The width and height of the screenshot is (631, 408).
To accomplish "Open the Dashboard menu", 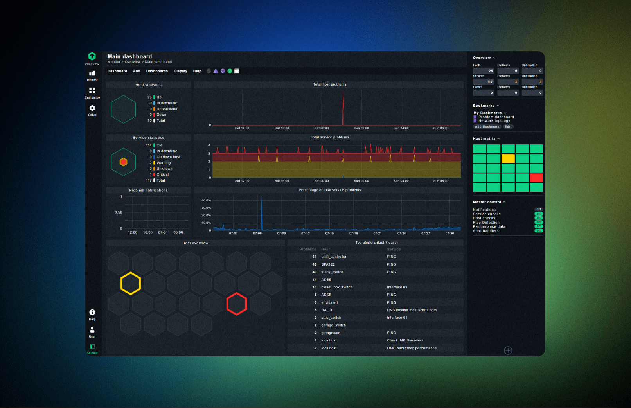I will pyautogui.click(x=117, y=71).
